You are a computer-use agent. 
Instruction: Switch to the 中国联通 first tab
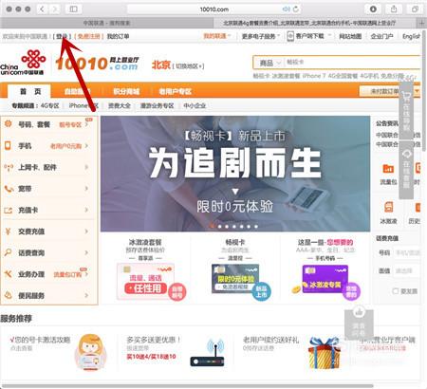click(106, 23)
